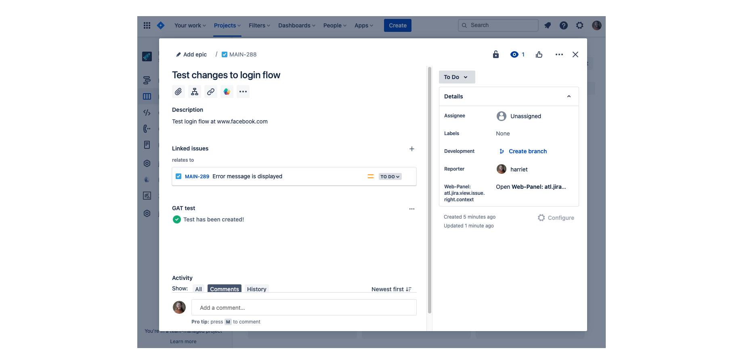Open the People menu
The height and width of the screenshot is (363, 743).
(x=335, y=25)
